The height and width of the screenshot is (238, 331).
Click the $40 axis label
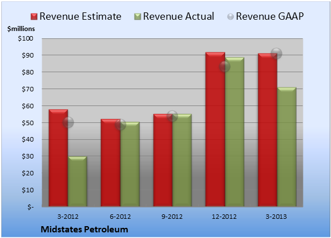pyautogui.click(x=28, y=140)
